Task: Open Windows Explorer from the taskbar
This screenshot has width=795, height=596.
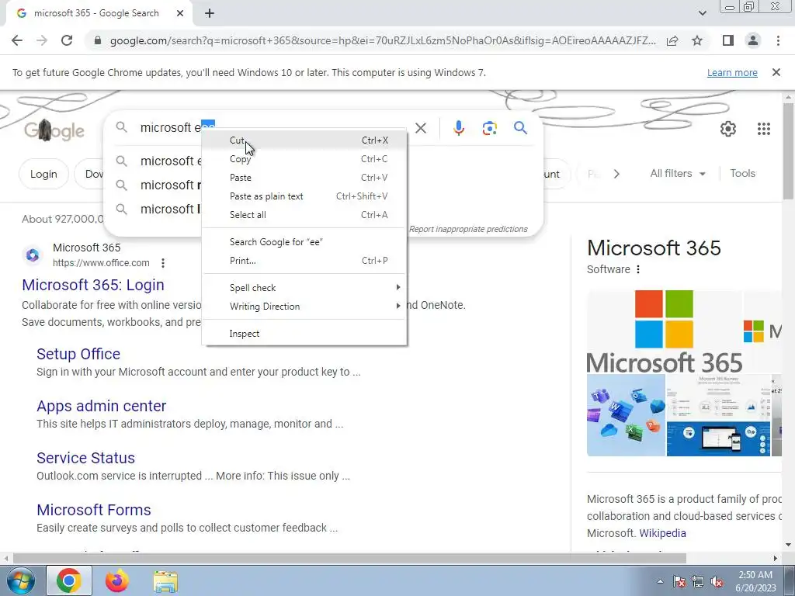Action: point(165,580)
